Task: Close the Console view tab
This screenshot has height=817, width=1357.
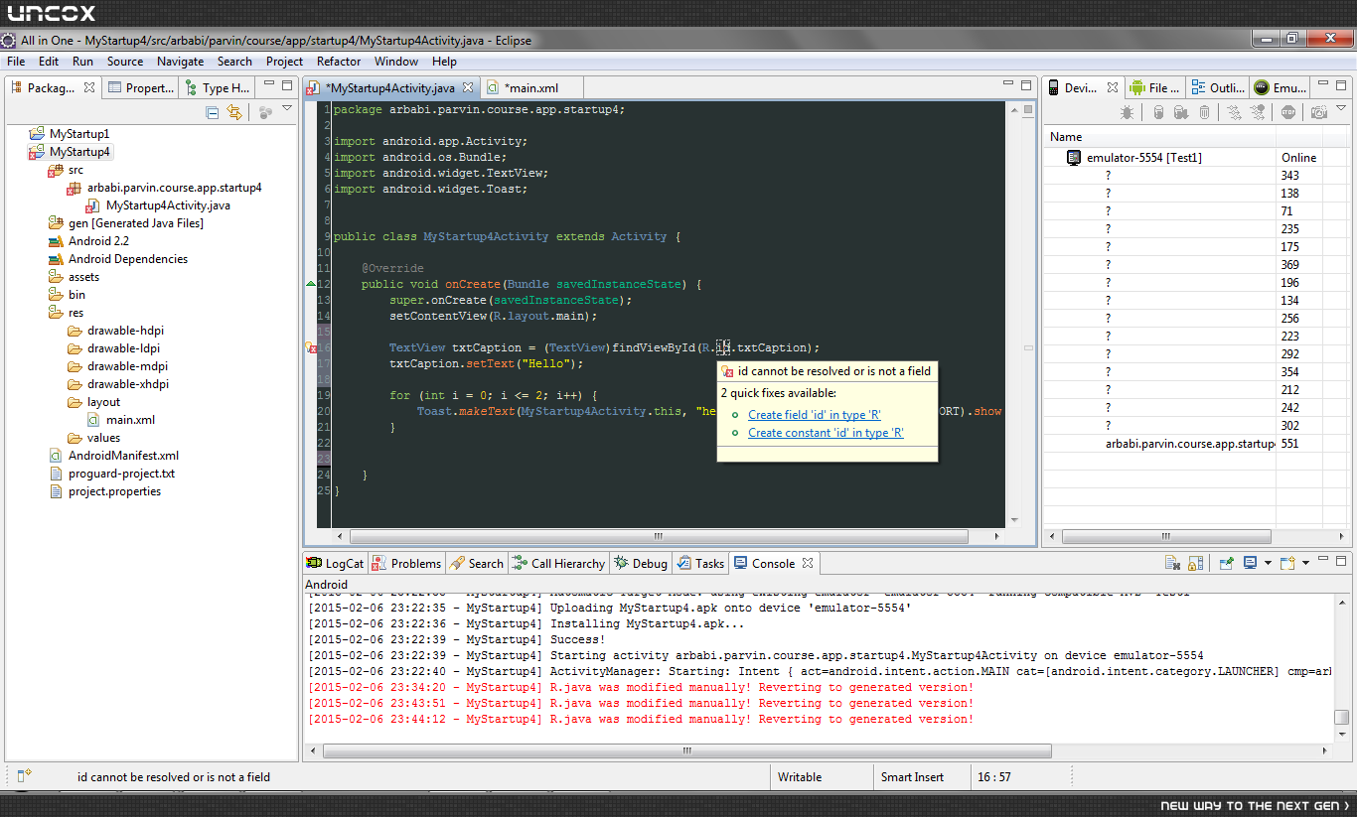Action: click(808, 563)
